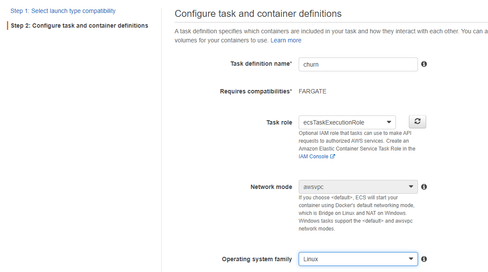Go back to Step 1: Select launch type compatibility
The image size is (488, 272).
(63, 11)
